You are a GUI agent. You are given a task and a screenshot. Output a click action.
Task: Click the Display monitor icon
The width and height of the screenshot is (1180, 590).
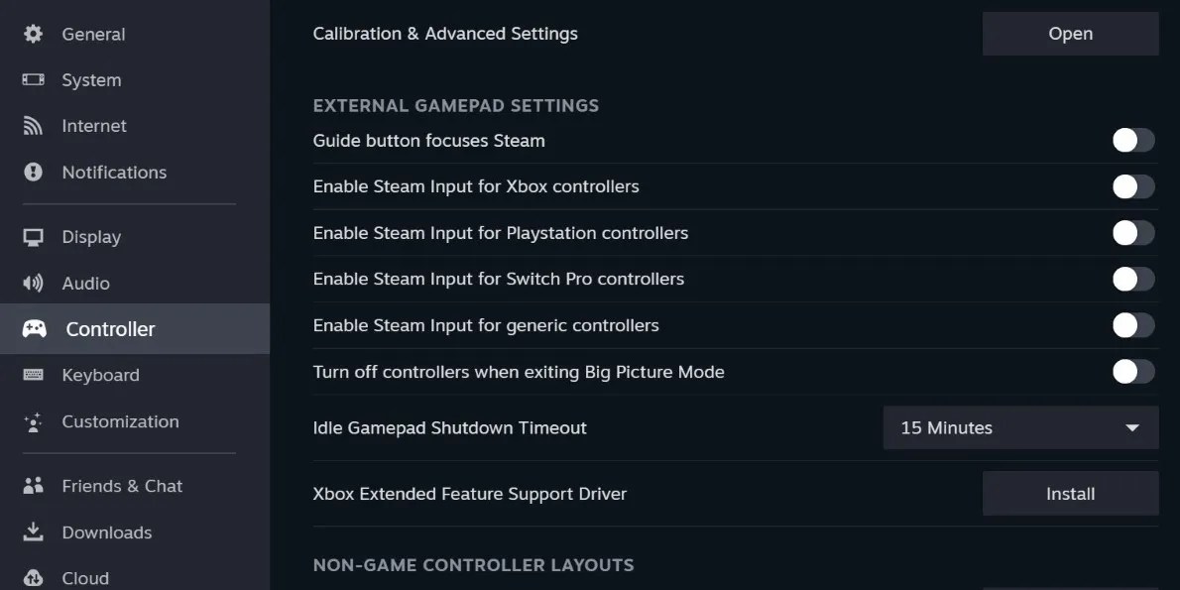click(33, 236)
